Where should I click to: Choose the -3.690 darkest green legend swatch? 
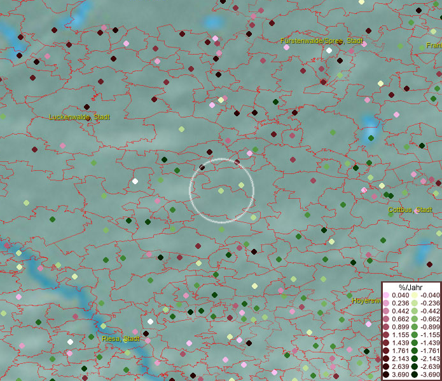[x=415, y=375]
